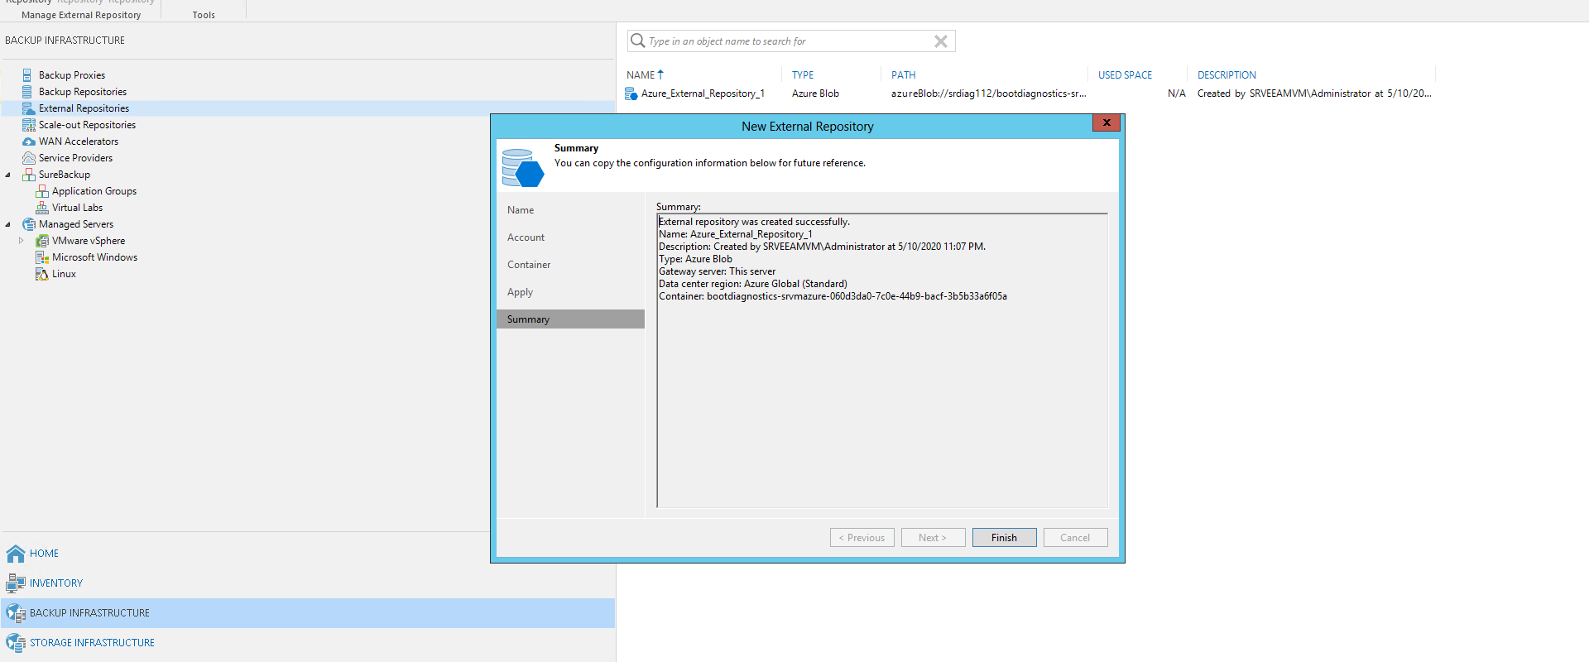Select the Linux tree item
The image size is (1589, 662).
click(64, 274)
